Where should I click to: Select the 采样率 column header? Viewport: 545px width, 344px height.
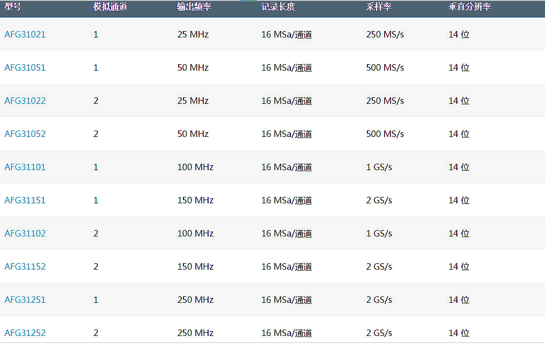tap(379, 7)
